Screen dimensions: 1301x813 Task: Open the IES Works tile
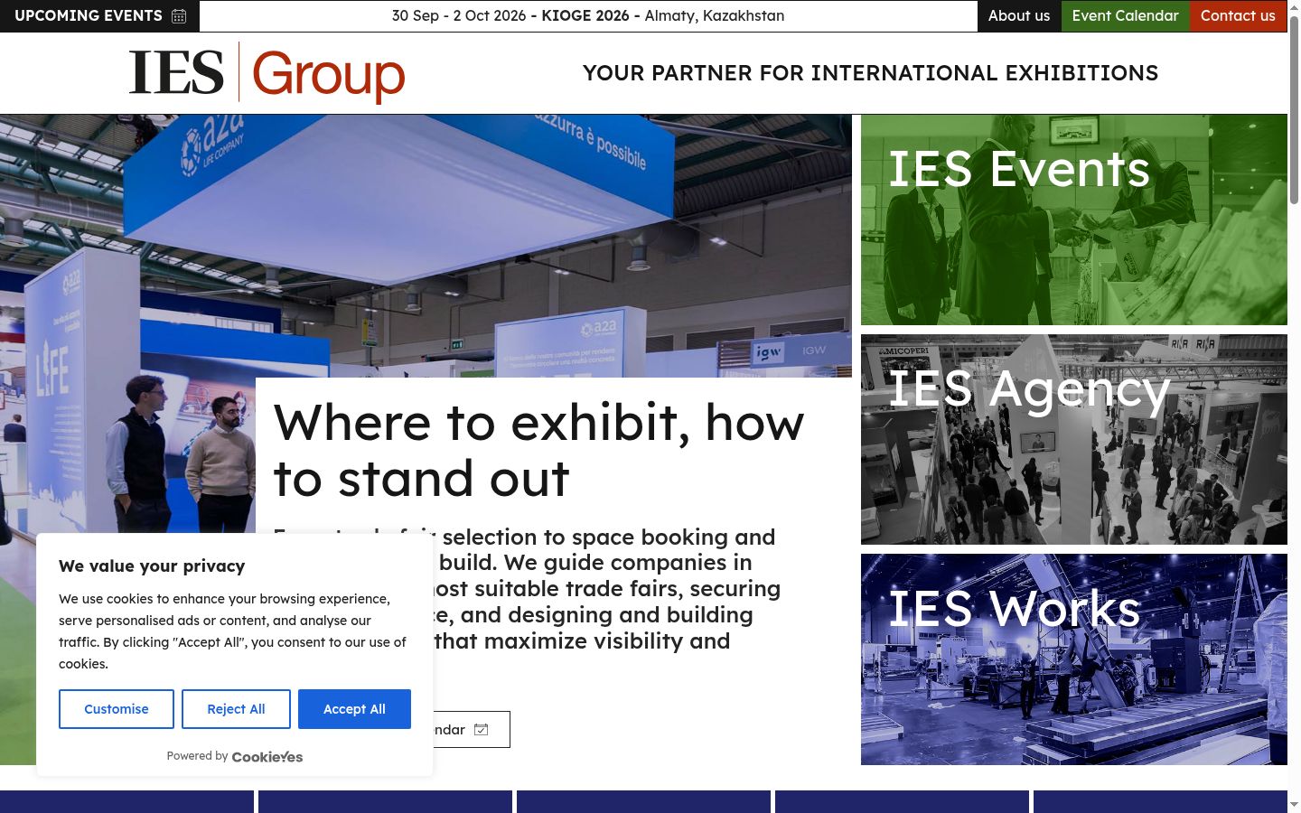(x=1074, y=659)
